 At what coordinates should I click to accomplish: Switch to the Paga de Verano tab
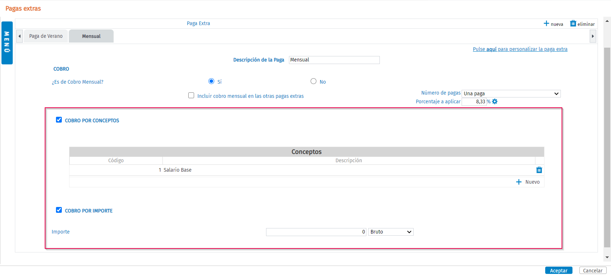46,36
